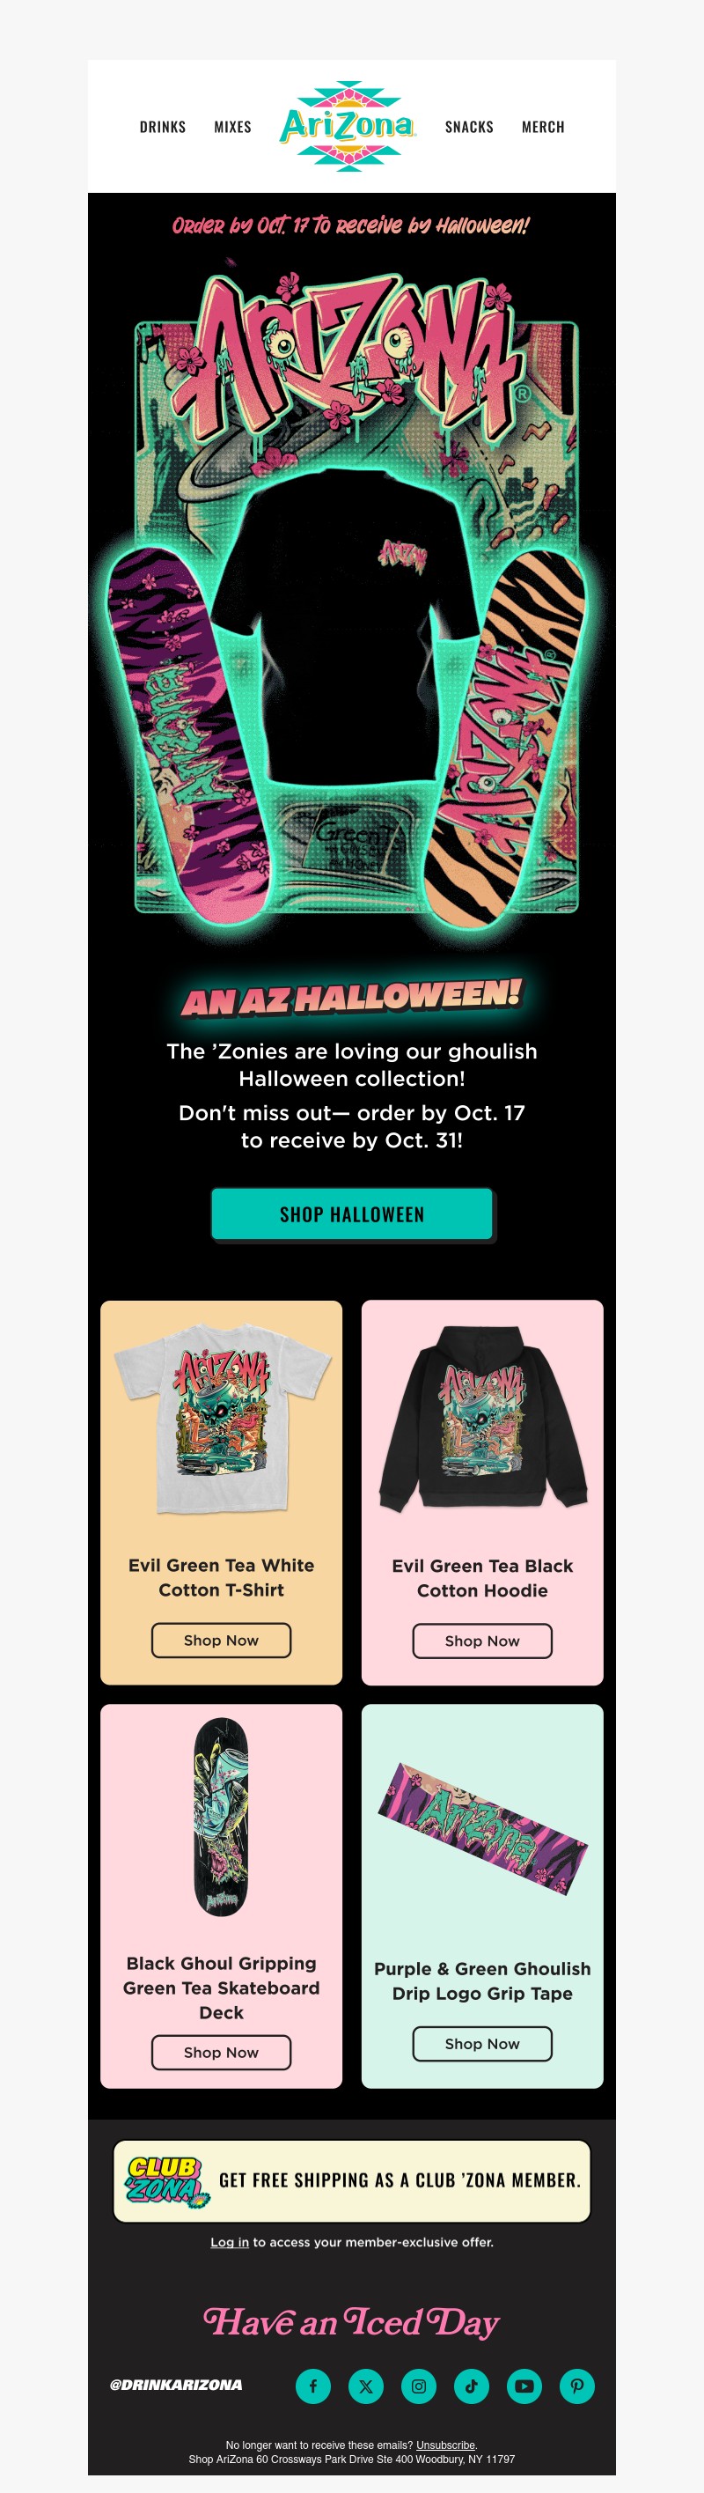
Task: Open the TikTok social icon
Action: pos(471,2386)
